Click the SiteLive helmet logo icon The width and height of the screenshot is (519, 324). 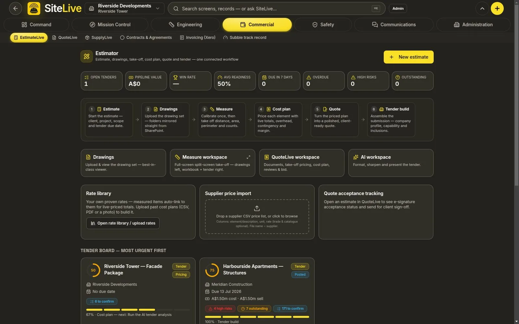pyautogui.click(x=34, y=8)
